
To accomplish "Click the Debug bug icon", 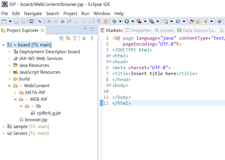I will click(114, 22).
